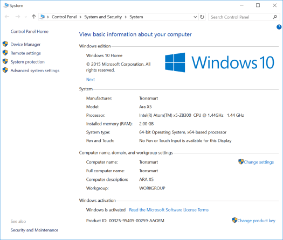Open System protection link
The width and height of the screenshot is (283, 240).
[x=27, y=62]
